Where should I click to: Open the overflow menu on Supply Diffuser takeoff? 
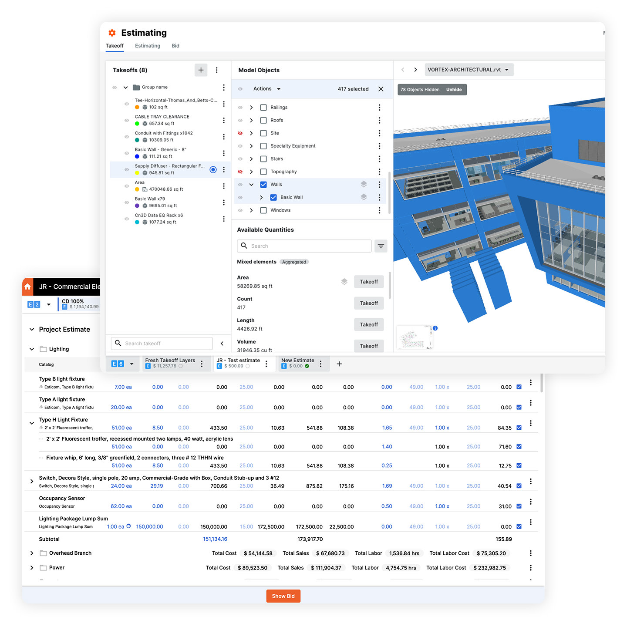point(224,169)
